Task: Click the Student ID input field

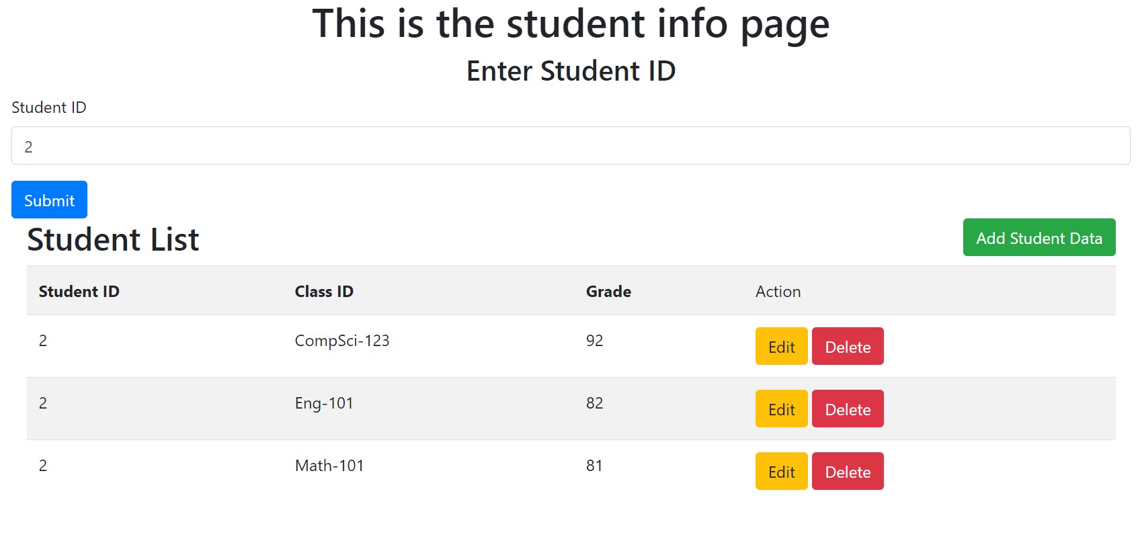Action: coord(571,146)
